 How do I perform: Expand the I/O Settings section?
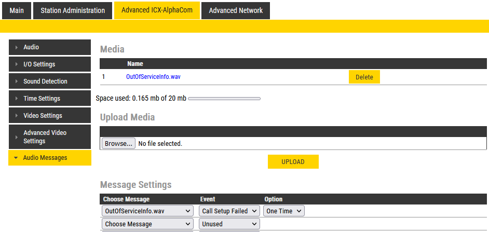[x=50, y=64]
